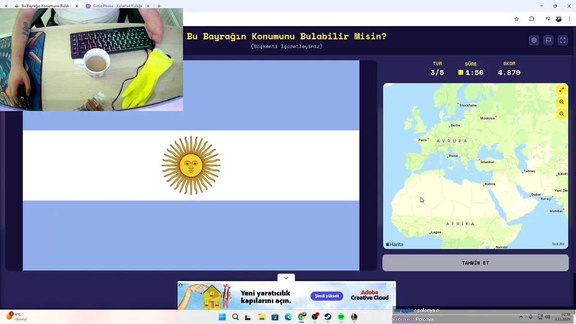Open a new browser tab
This screenshot has height=324, width=576.
point(159,6)
